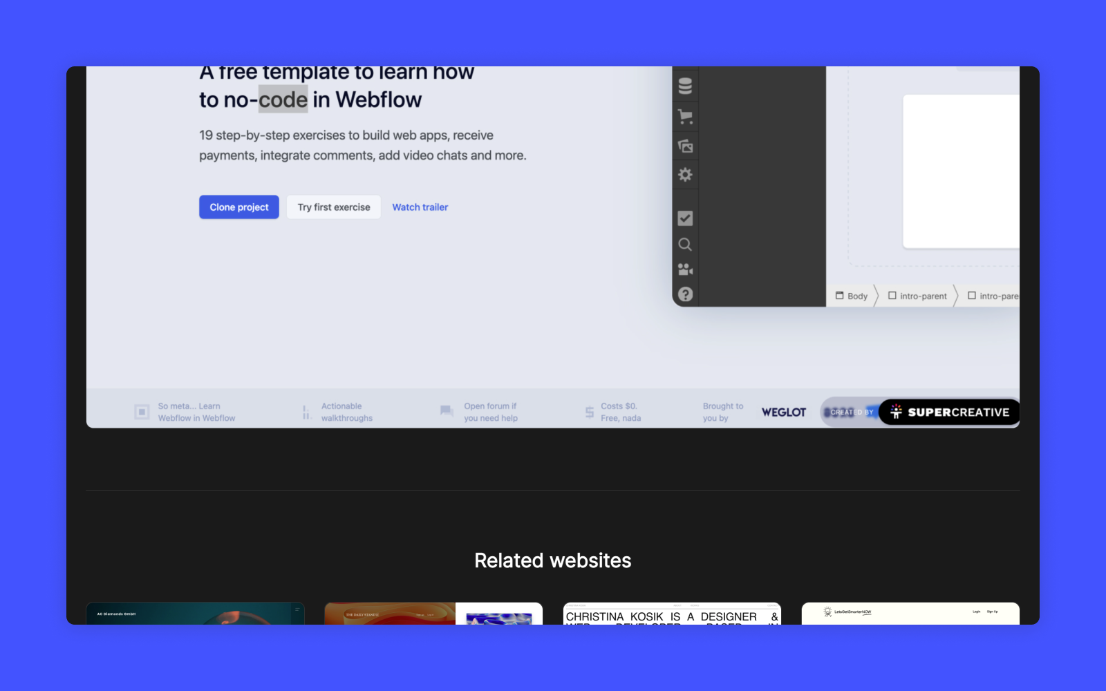Open video tutorials with the camera icon
1106x691 pixels.
[x=685, y=269]
